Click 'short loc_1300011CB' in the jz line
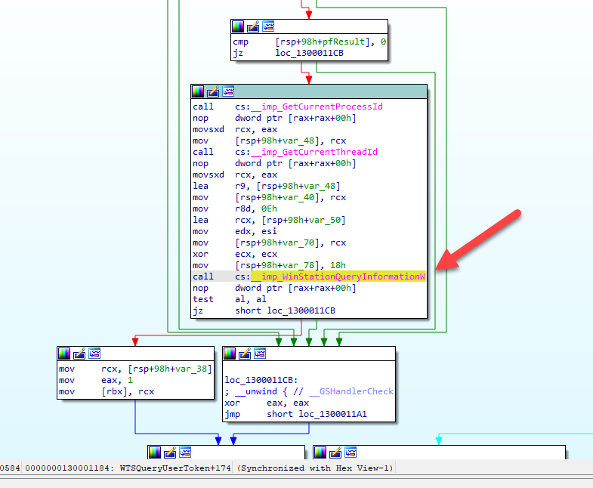 (285, 310)
